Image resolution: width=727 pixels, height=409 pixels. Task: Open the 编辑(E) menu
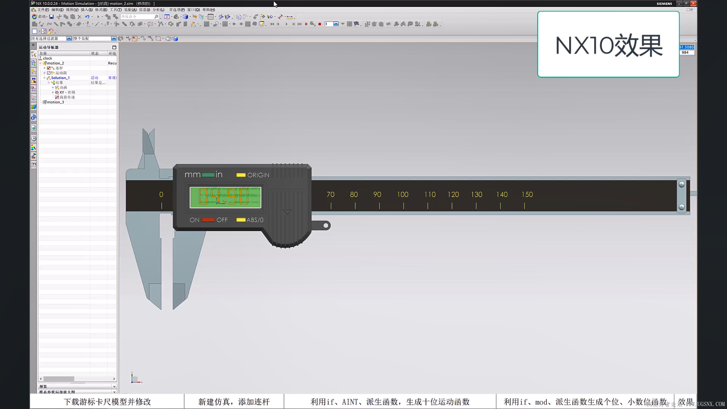coord(58,10)
